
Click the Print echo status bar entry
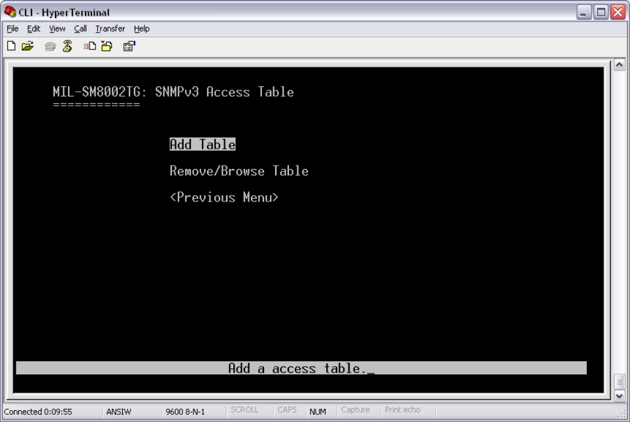[402, 410]
